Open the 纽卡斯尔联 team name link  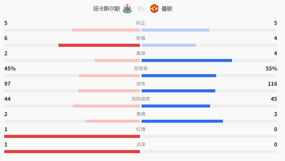point(106,9)
